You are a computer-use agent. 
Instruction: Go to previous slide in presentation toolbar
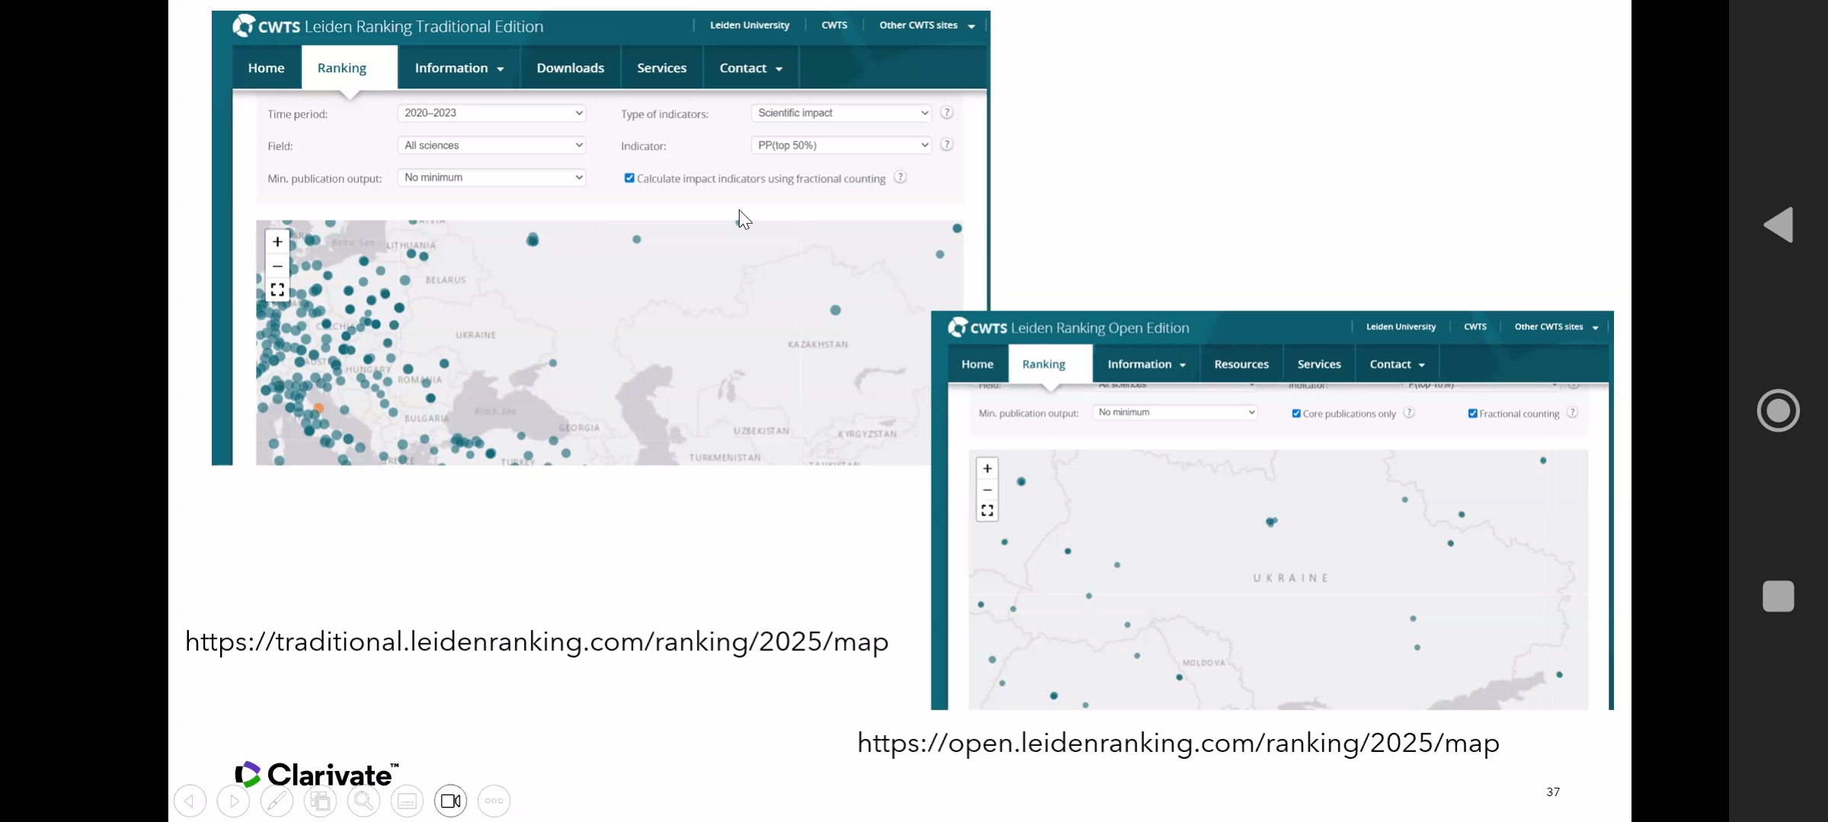(190, 801)
